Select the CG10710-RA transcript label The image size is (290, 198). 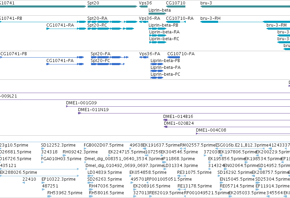180,18
